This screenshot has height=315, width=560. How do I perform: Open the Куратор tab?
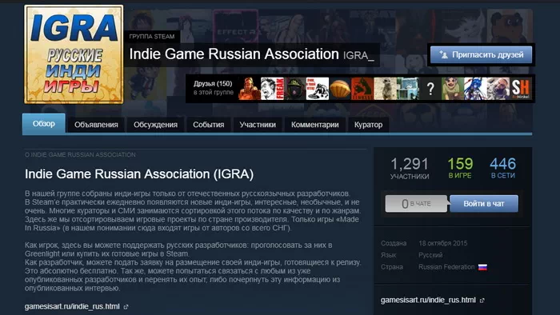point(368,125)
